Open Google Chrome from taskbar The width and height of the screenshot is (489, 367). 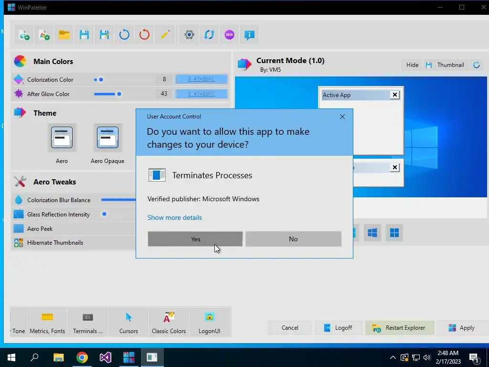82,357
